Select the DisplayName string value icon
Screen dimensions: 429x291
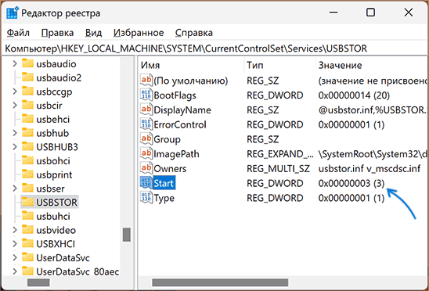146,110
